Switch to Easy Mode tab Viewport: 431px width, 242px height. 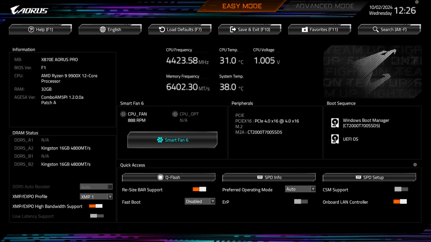(x=242, y=6)
